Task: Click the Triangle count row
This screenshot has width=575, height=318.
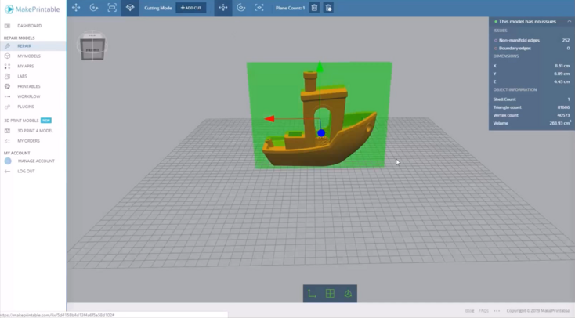Action: 532,107
